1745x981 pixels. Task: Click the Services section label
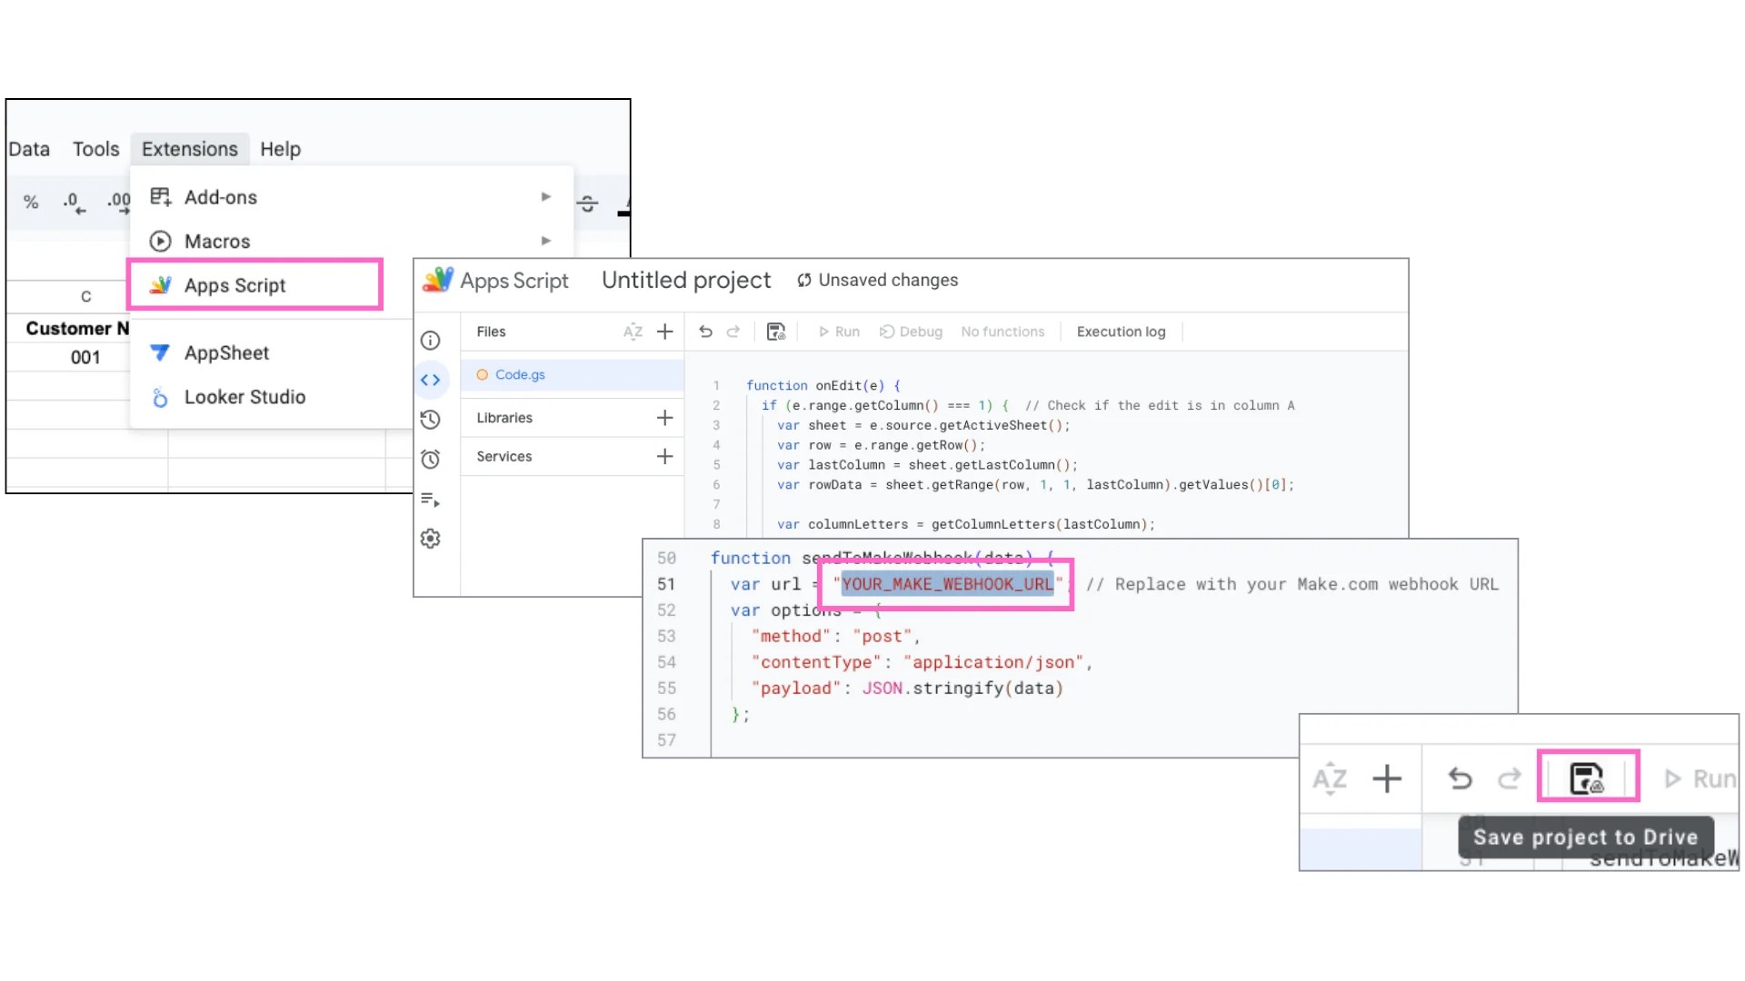pos(504,456)
